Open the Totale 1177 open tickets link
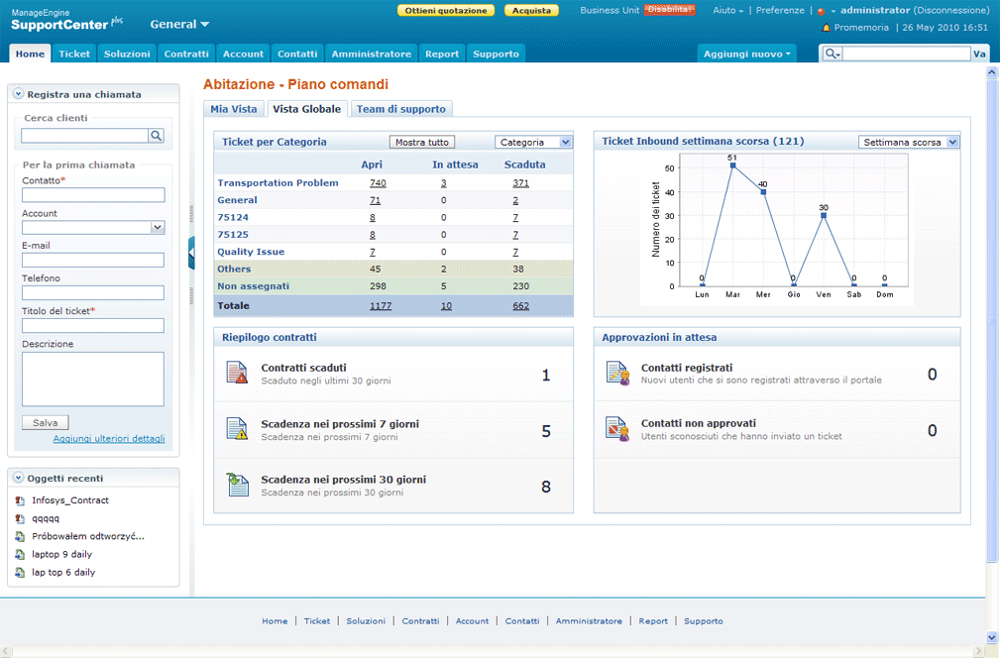This screenshot has height=659, width=1000. click(381, 306)
